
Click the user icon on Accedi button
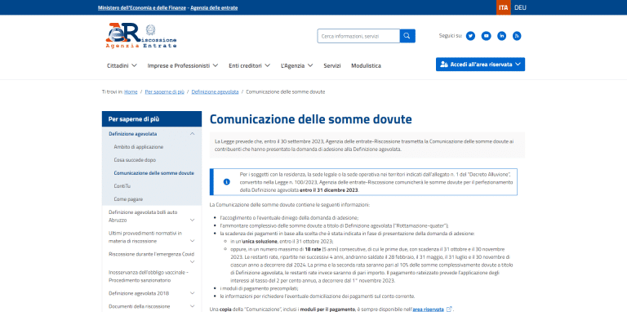443,65
